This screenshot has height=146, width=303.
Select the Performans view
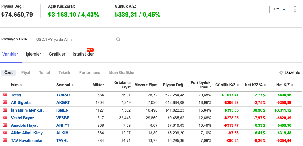pyautogui.click(x=90, y=73)
